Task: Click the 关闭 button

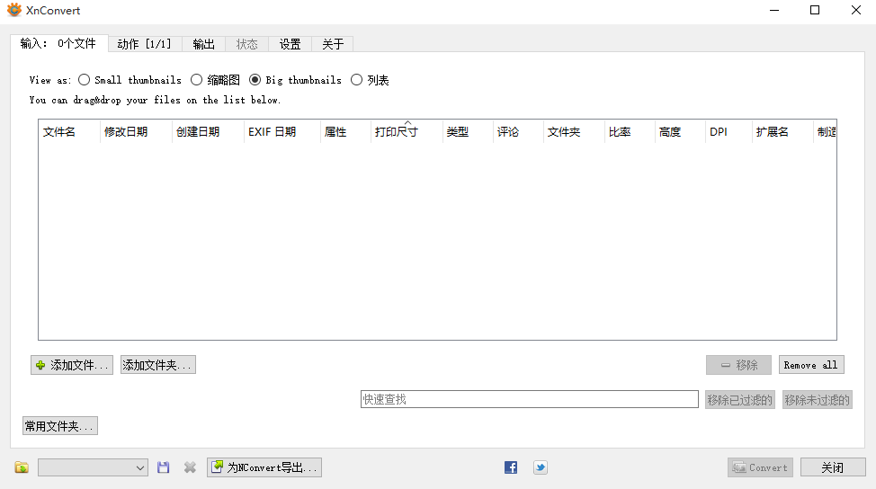Action: pos(833,467)
